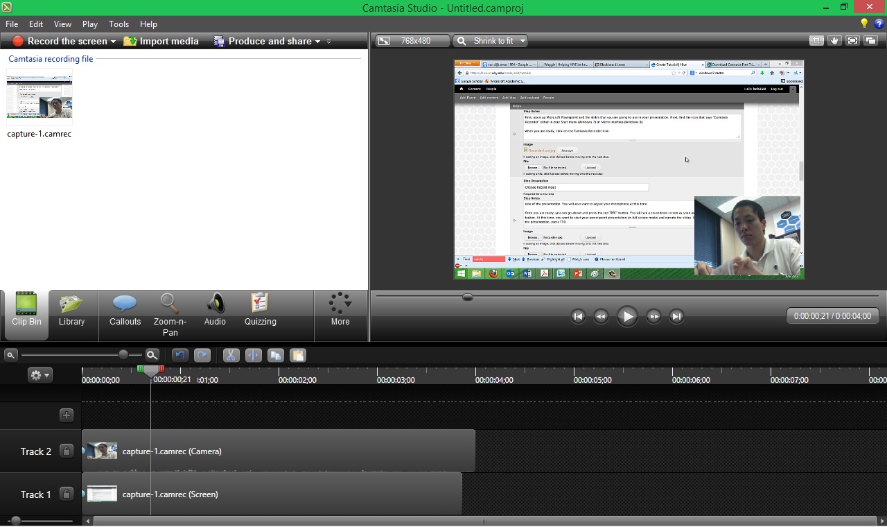Click the Paste clipboard icon
Screen dimensions: 887x527
pos(298,355)
